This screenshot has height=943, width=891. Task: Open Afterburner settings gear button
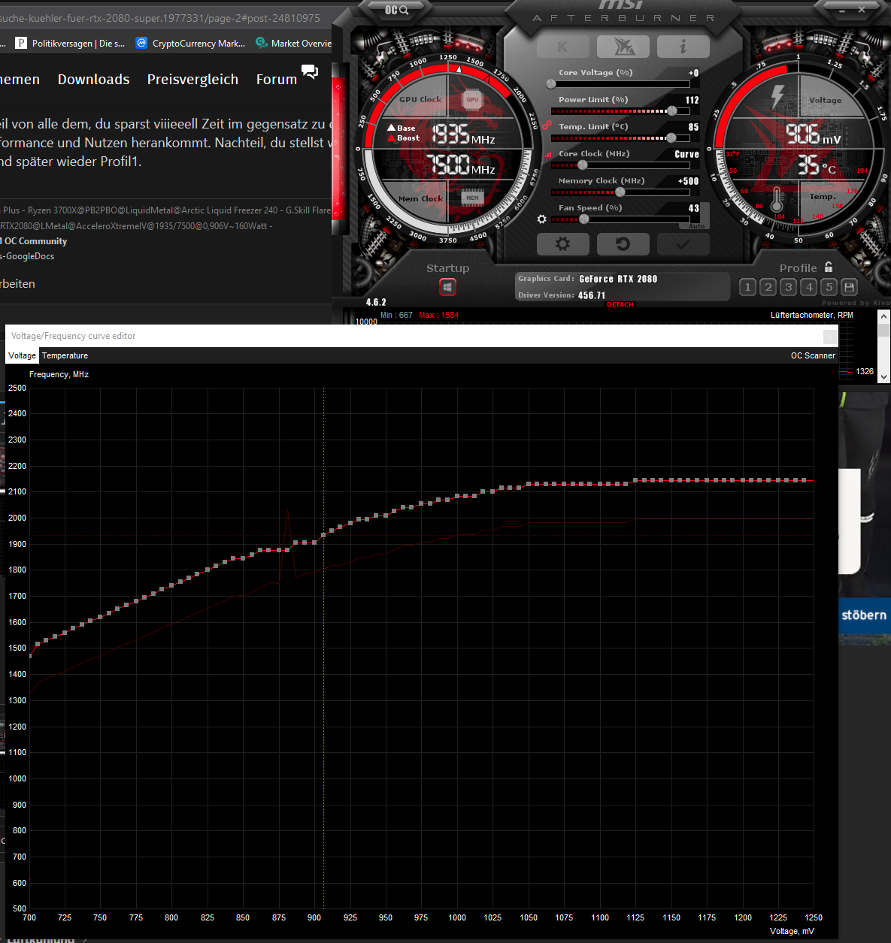[562, 244]
